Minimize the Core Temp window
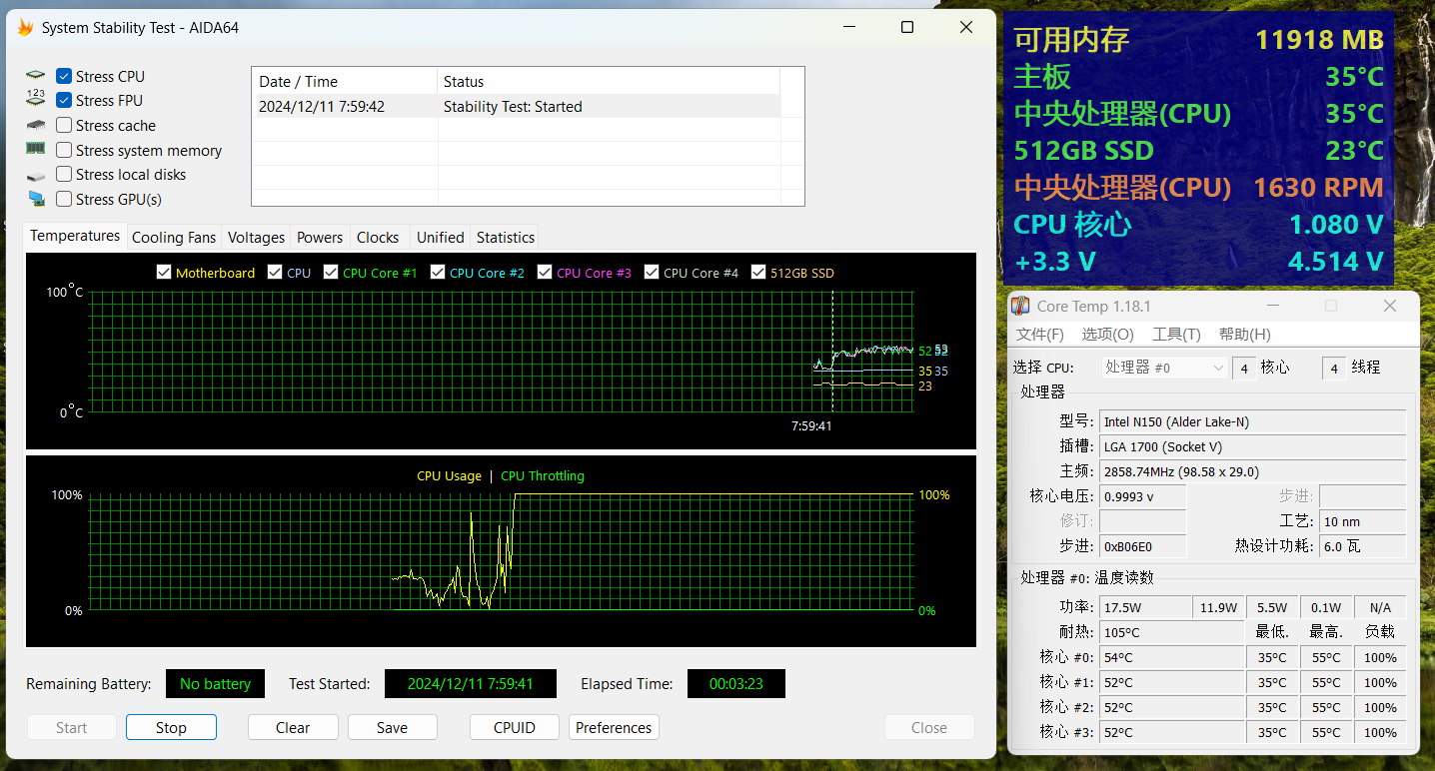The image size is (1435, 771). click(x=1273, y=306)
